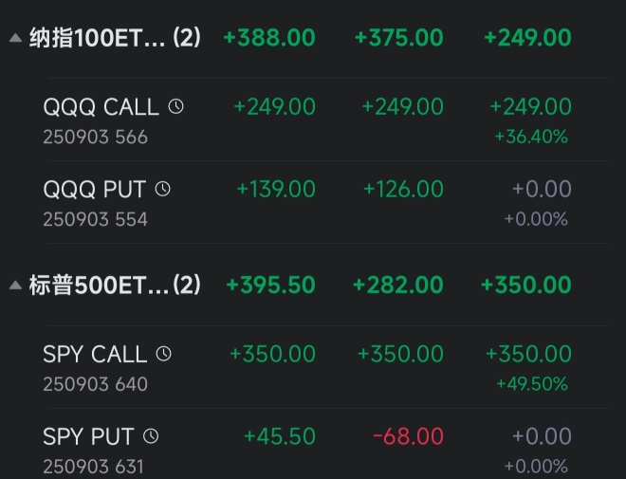626x479 pixels.
Task: Click the clock icon beside SPY PUT
Action: (150, 436)
